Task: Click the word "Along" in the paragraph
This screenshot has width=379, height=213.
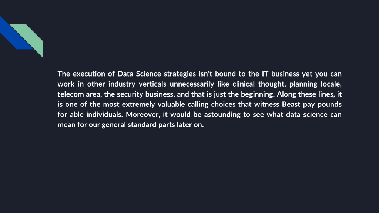Action: coord(286,94)
